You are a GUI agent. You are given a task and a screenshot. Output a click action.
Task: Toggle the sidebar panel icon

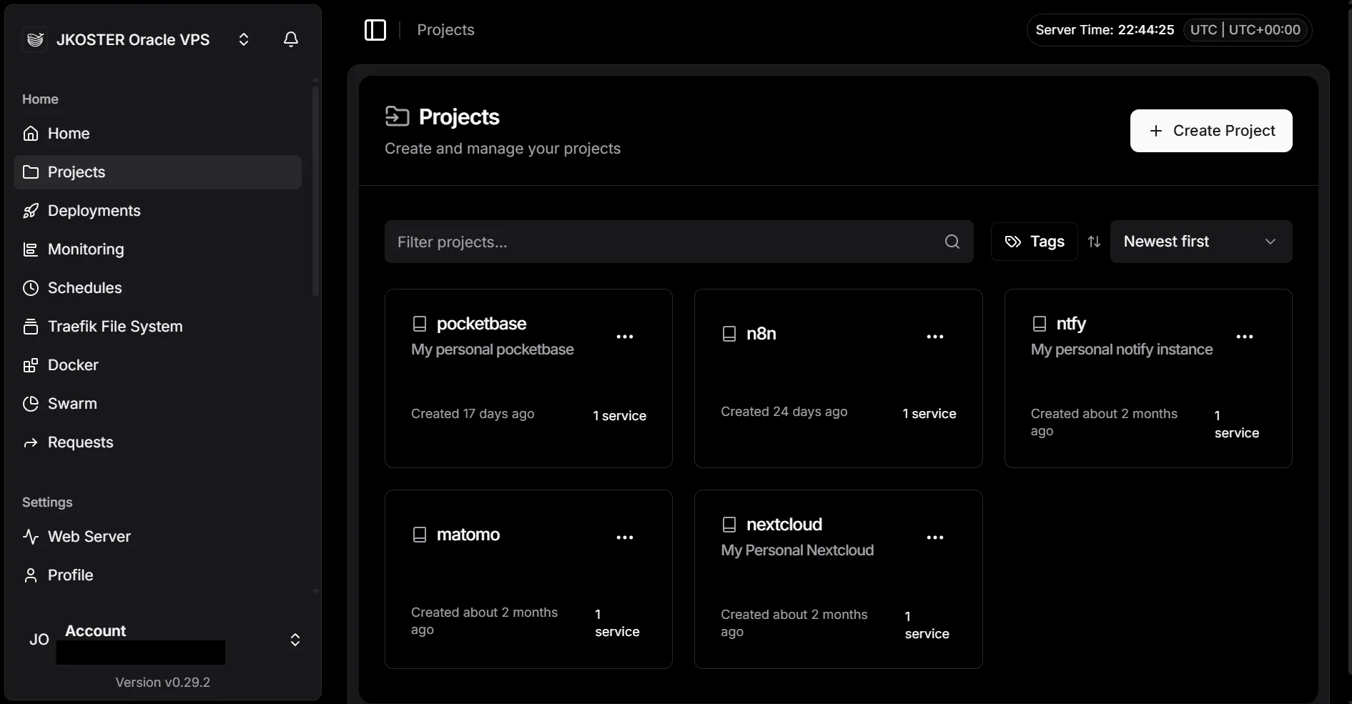(x=375, y=30)
